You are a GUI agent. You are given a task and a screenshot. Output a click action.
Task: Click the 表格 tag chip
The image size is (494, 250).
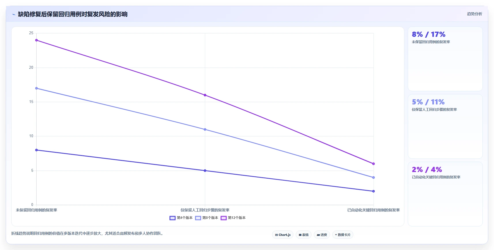click(x=303, y=235)
